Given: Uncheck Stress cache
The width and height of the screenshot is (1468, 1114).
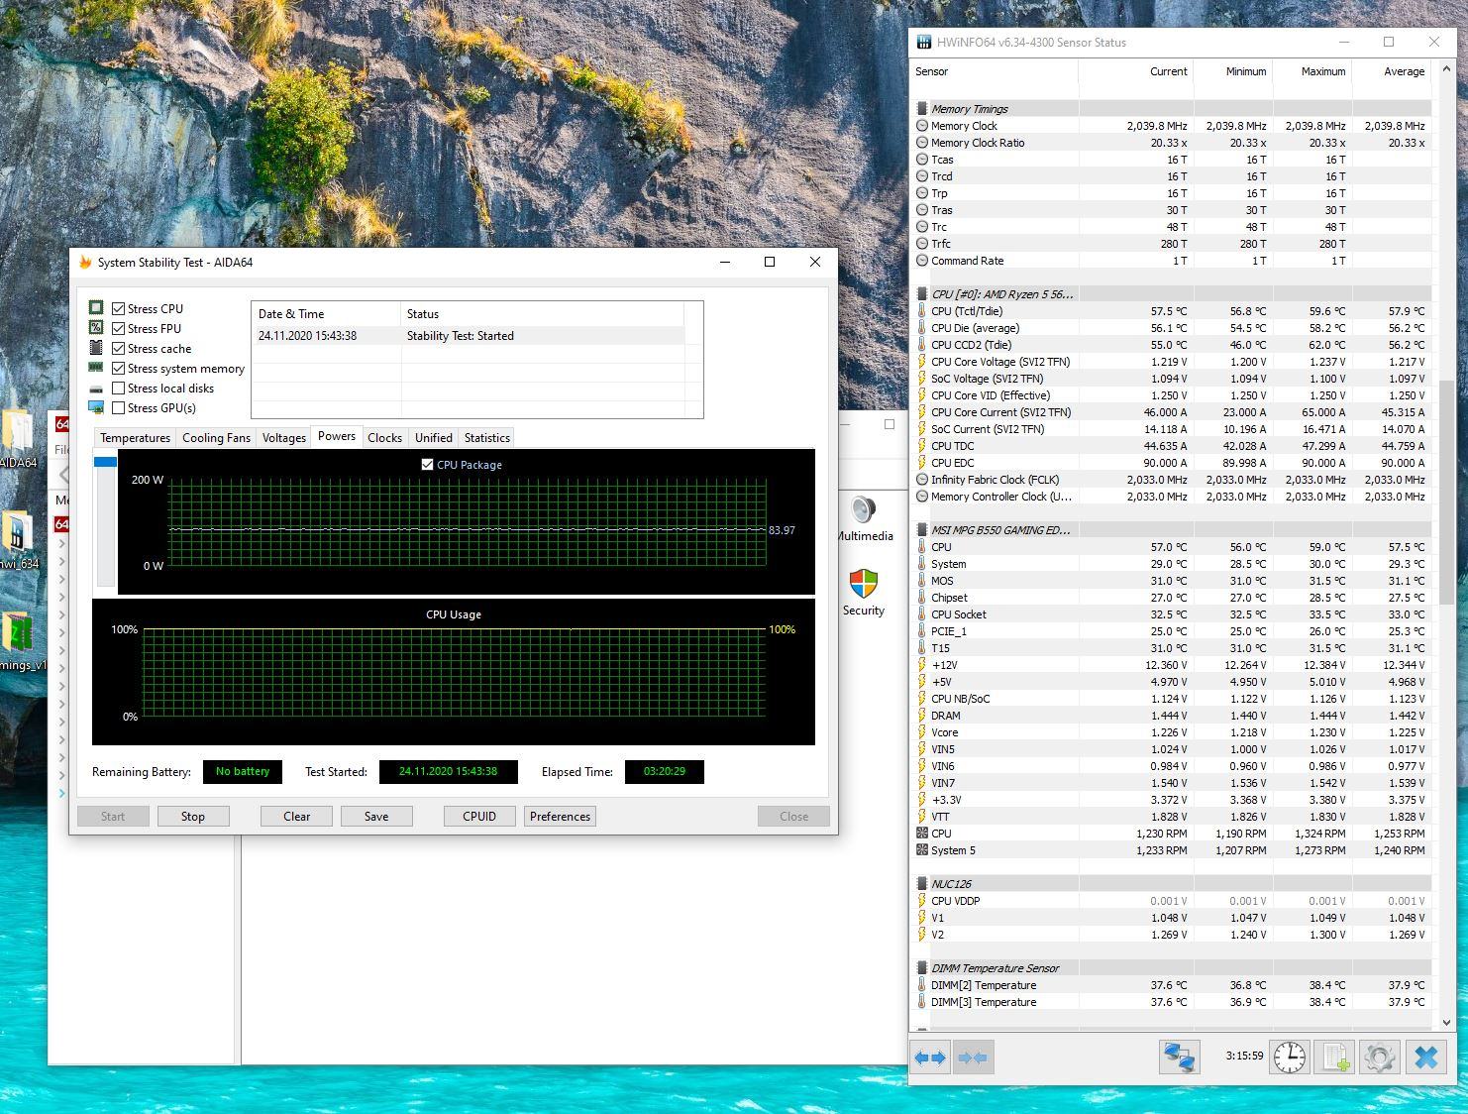Looking at the screenshot, I should point(119,348).
